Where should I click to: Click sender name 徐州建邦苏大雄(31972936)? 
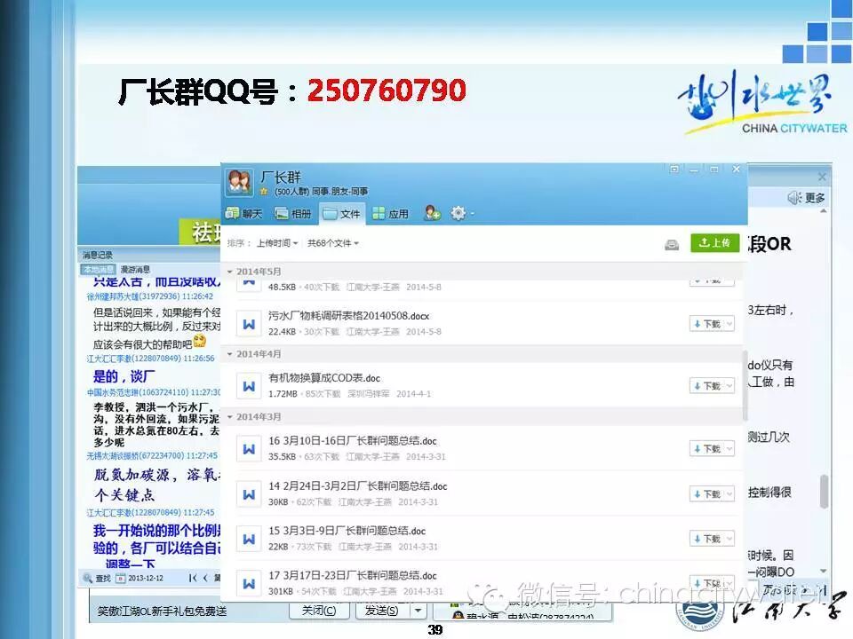pos(149,296)
